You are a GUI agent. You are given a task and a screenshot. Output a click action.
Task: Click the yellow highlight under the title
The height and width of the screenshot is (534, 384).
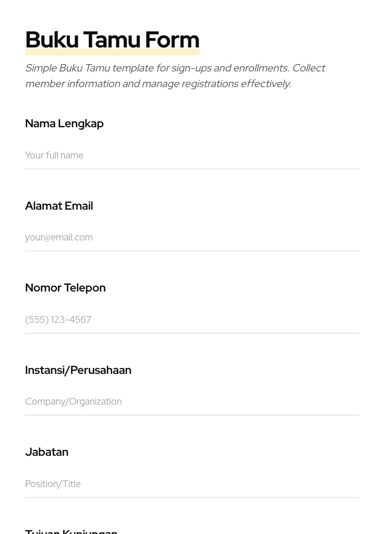click(112, 52)
